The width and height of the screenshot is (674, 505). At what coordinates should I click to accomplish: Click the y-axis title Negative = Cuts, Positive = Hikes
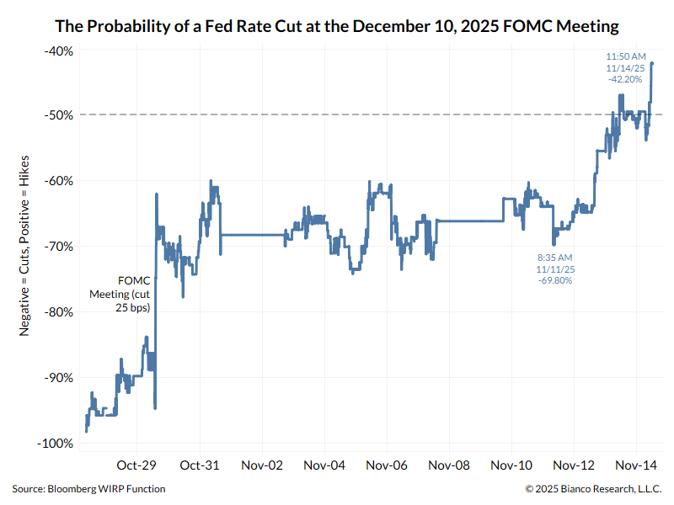tap(24, 250)
